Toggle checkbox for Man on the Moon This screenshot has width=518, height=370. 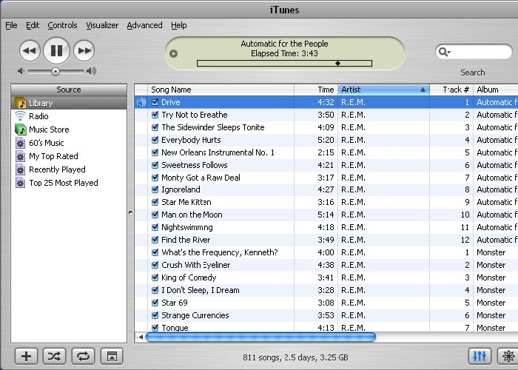pos(155,215)
